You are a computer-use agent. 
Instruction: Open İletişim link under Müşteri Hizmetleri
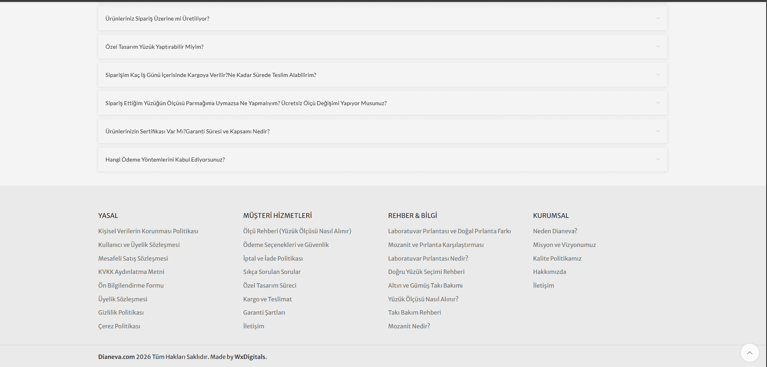pos(254,326)
